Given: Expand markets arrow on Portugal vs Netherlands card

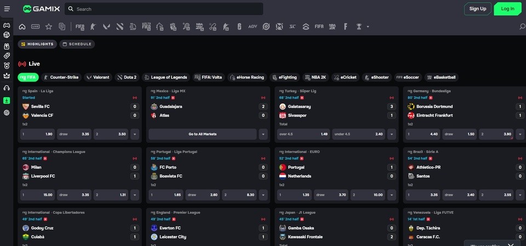Looking at the screenshot, I should click(x=392, y=195).
